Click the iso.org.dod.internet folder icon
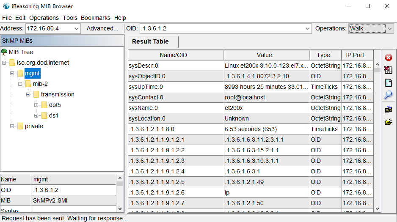The height and width of the screenshot is (222, 397). click(x=12, y=63)
